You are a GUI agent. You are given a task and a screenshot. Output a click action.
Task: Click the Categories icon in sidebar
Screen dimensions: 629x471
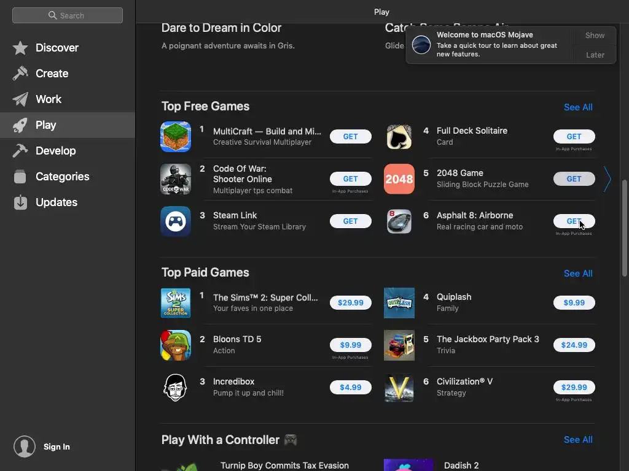coord(20,177)
